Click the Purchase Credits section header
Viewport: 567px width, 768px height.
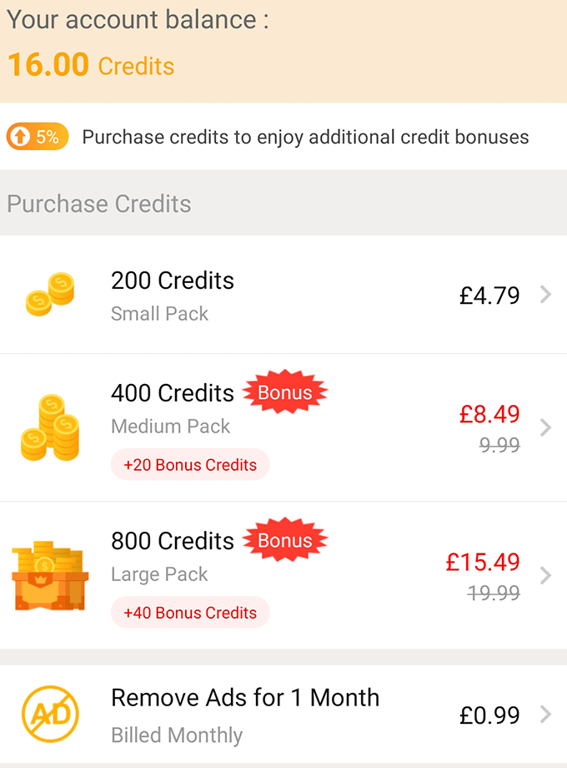[x=98, y=203]
